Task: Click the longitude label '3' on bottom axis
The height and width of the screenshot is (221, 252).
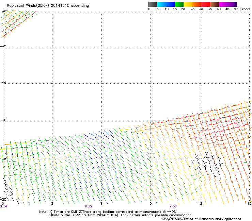Action: [52, 204]
